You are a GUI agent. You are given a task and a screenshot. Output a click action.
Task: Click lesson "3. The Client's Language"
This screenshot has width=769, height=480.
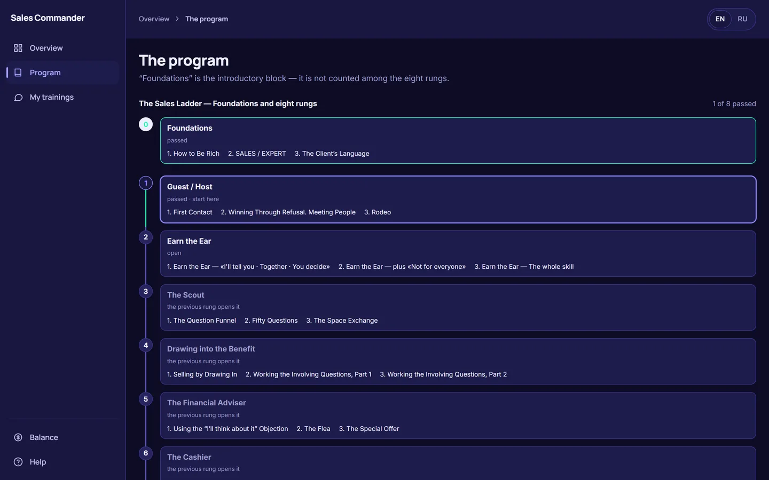(x=332, y=154)
